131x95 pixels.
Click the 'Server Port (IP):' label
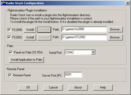52,76
